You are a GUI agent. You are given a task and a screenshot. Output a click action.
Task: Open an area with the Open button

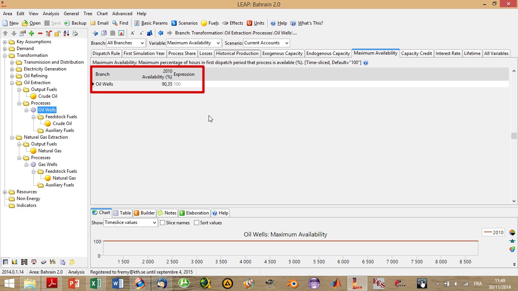coord(31,23)
